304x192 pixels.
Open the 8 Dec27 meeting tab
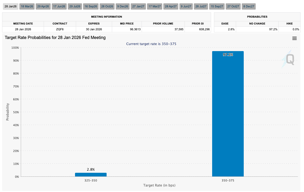tap(248, 7)
